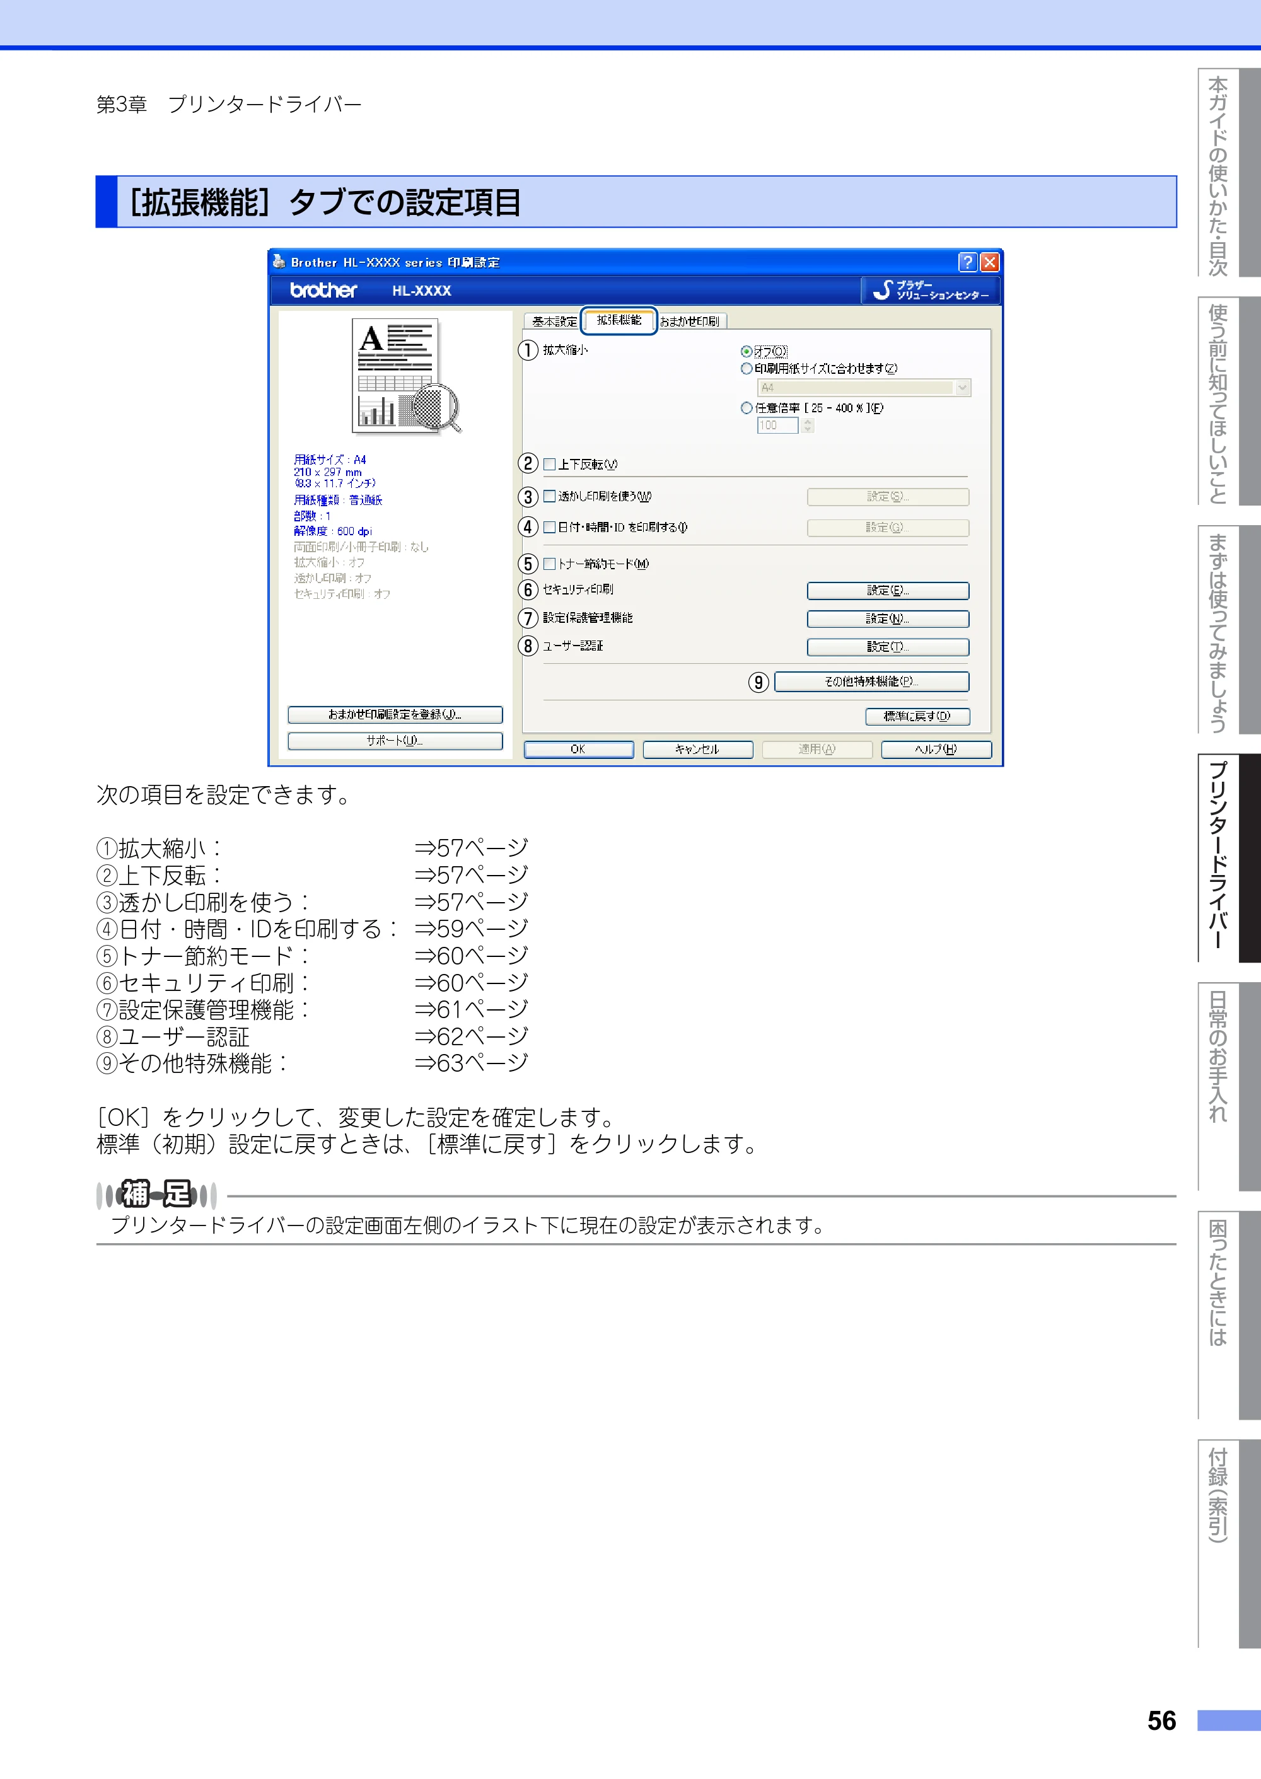1261x1779 pixels.
Task: Click その他特殊機能 button
Action: coord(871,681)
